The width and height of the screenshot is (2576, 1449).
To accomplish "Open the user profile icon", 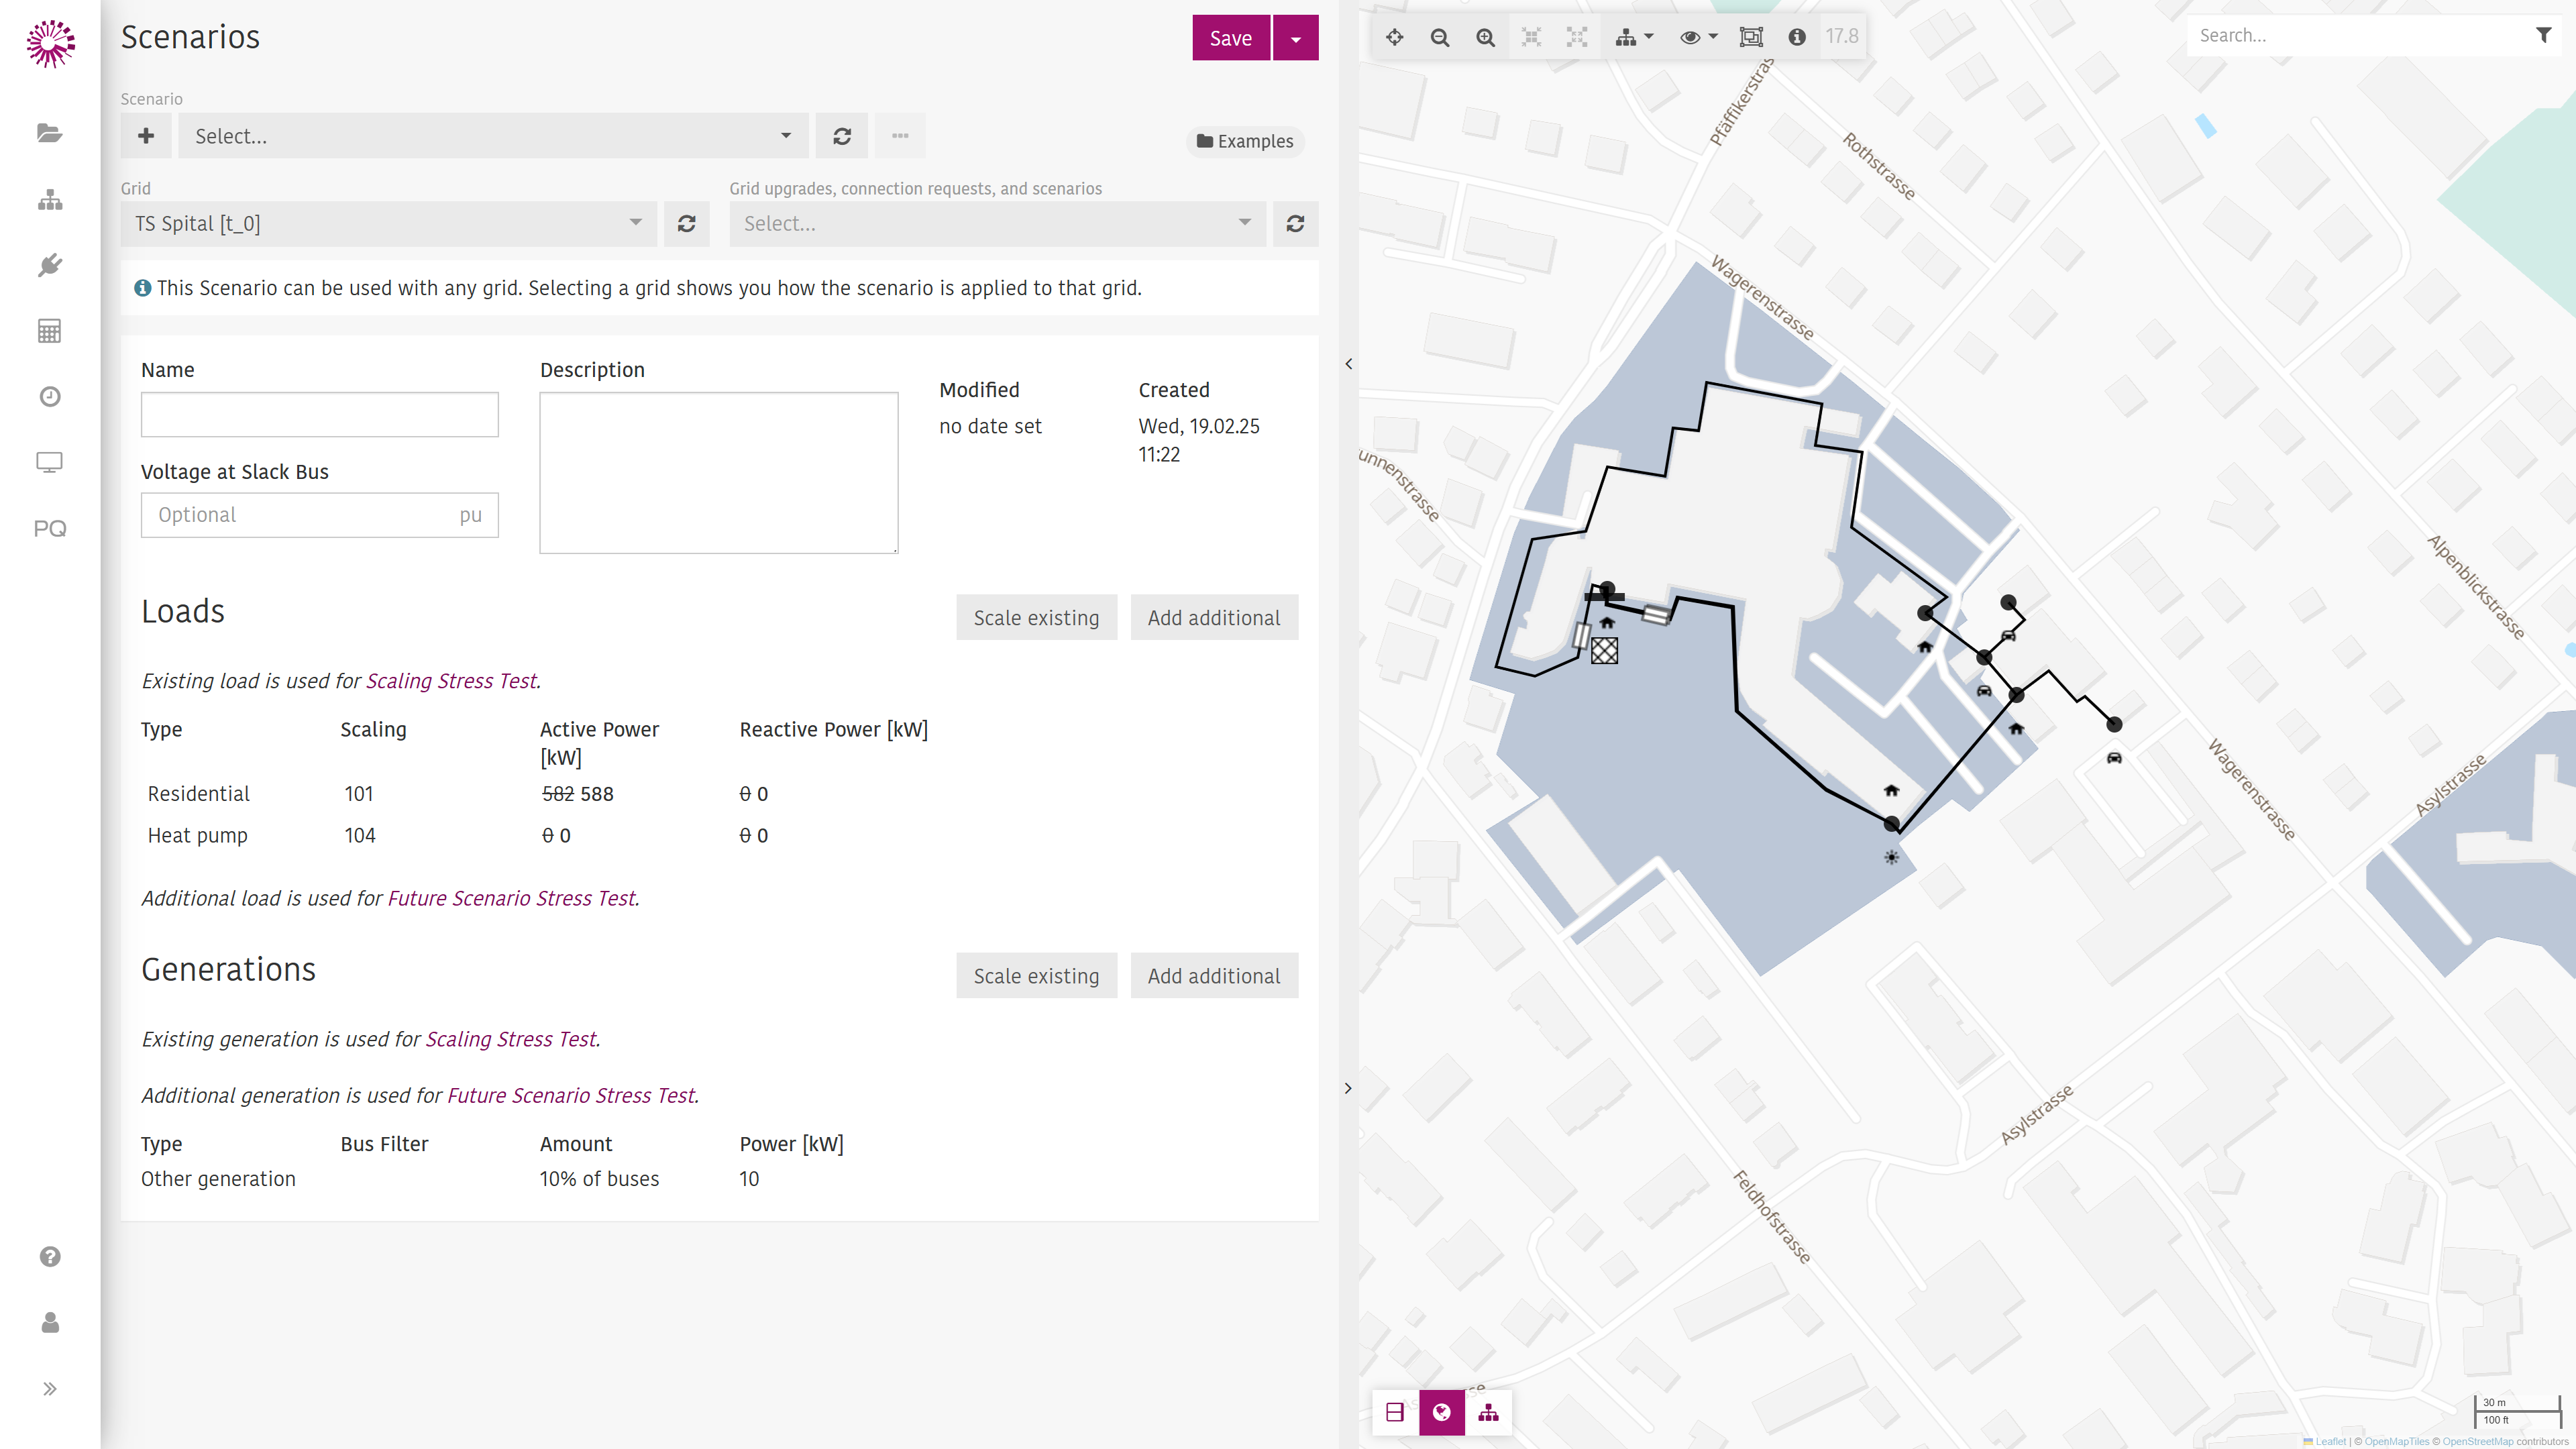I will coord(50,1323).
